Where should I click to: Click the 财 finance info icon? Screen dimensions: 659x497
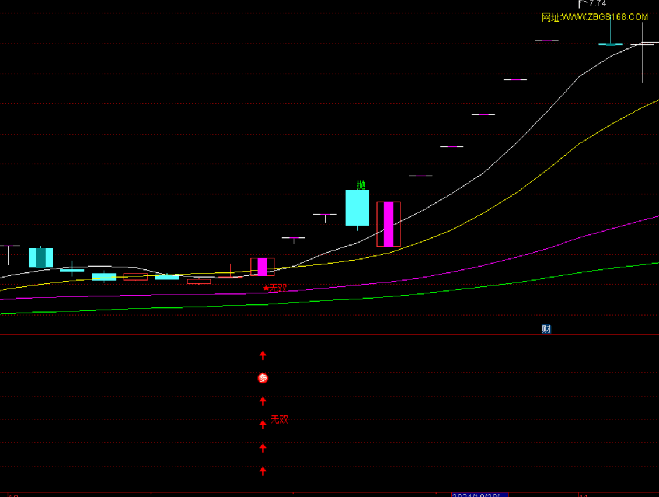[546, 329]
